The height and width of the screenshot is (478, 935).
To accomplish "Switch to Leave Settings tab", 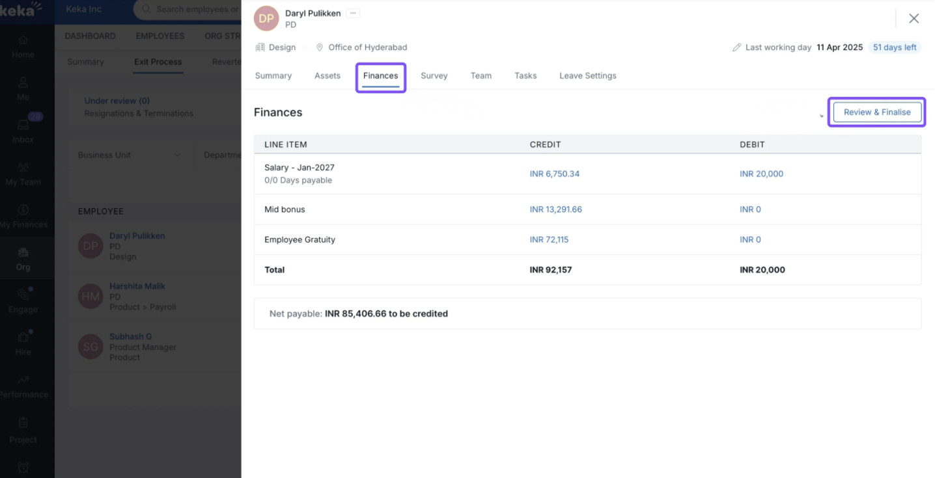I will [x=587, y=75].
